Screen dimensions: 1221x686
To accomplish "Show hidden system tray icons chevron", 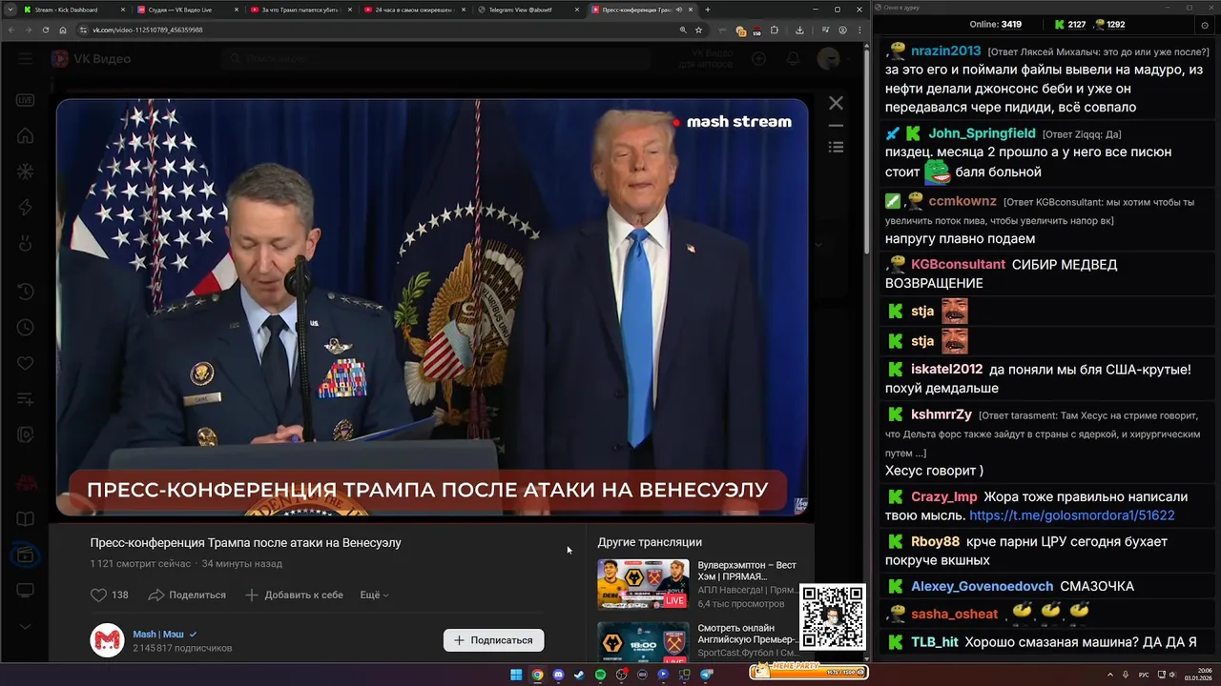I will point(1111,675).
